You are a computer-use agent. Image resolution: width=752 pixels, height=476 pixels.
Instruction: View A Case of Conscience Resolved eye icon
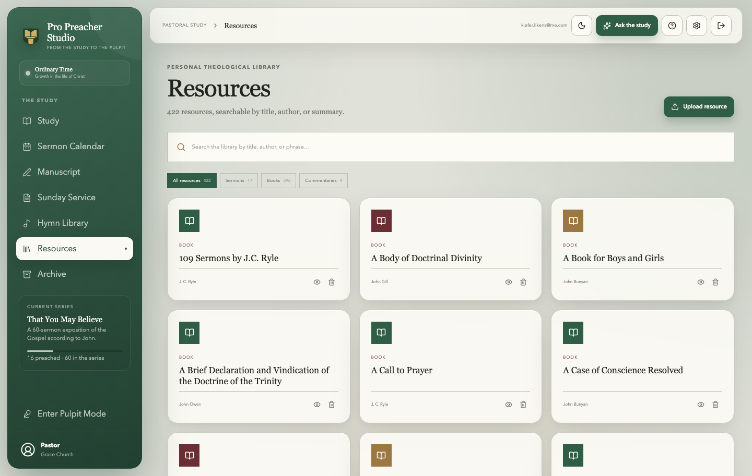[701, 405]
